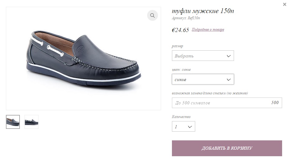The width and height of the screenshot is (288, 159).
Task: Open the цвет dropdown showing синие
Action: tap(203, 79)
